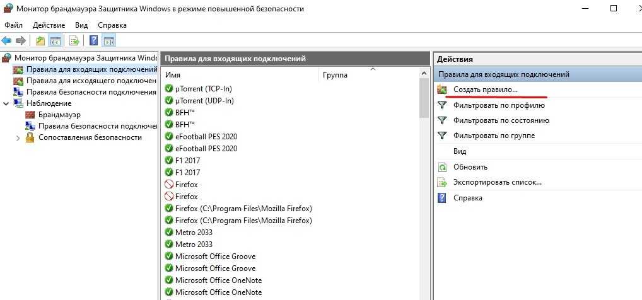The width and height of the screenshot is (642, 300).
Task: Click Экспортировать список... action
Action: click(x=497, y=182)
